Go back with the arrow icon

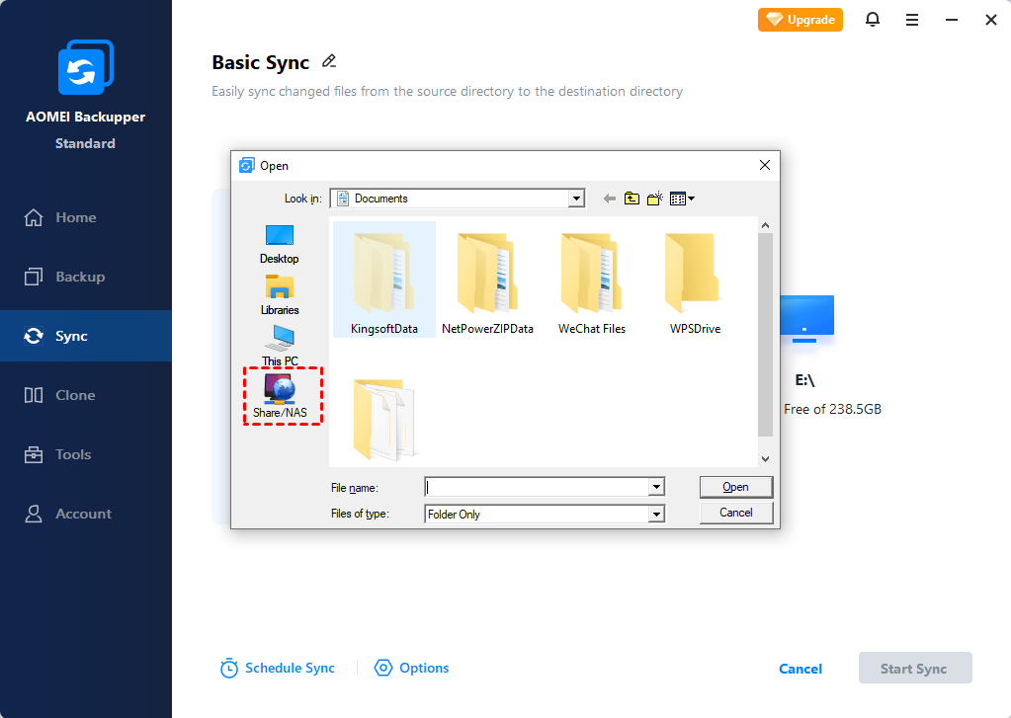pos(610,199)
